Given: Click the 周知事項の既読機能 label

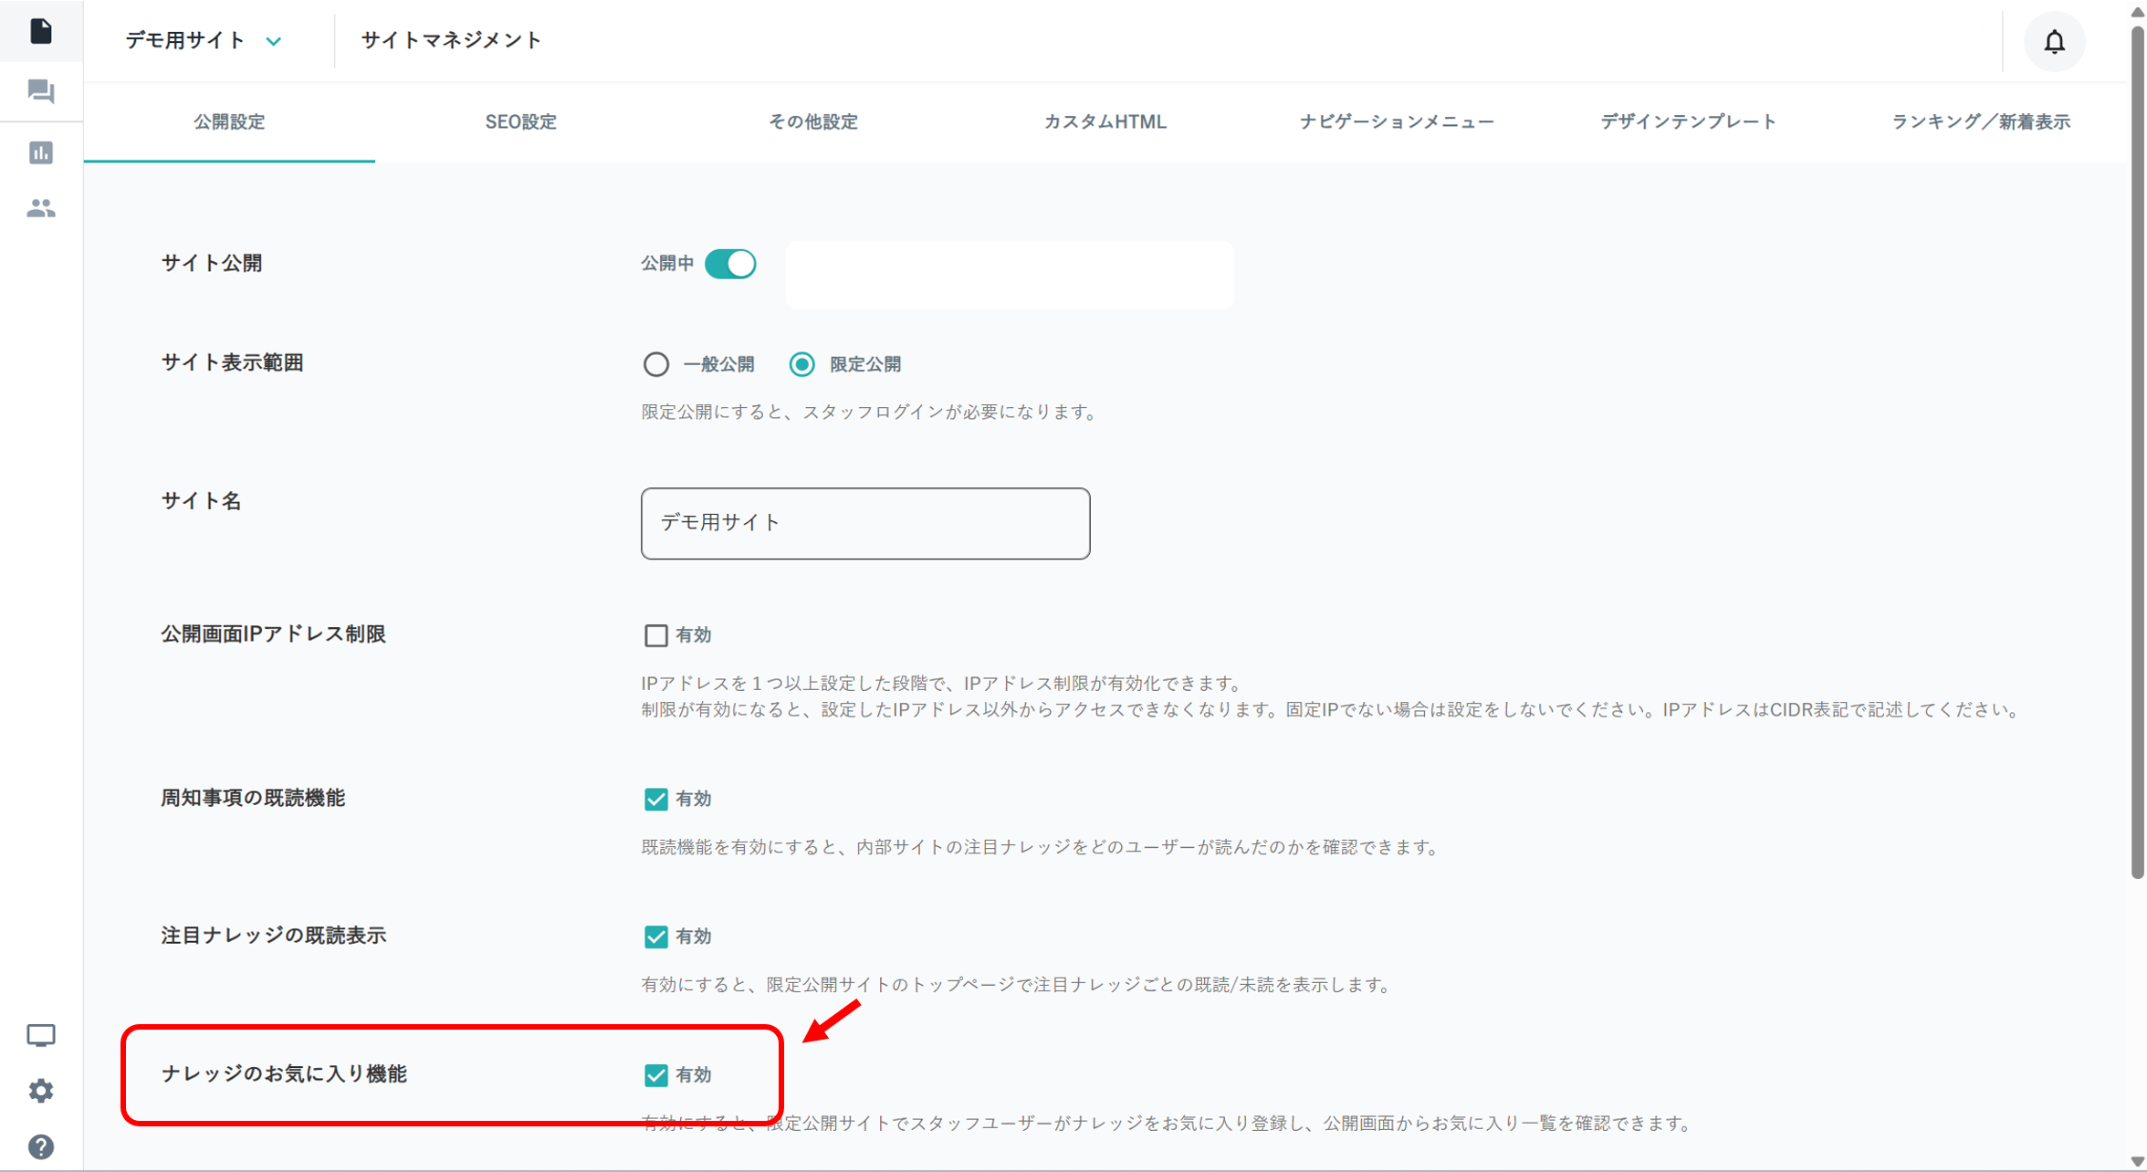Looking at the screenshot, I should (253, 798).
